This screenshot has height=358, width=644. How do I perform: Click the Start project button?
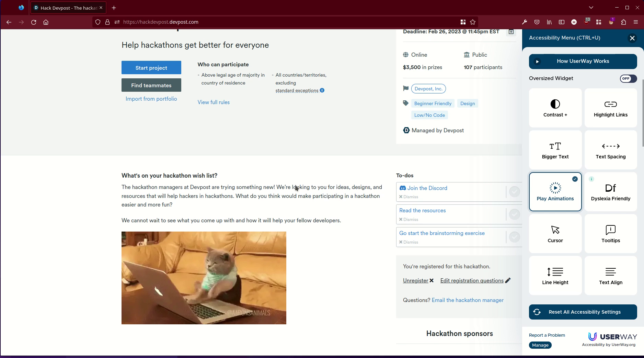coord(151,68)
